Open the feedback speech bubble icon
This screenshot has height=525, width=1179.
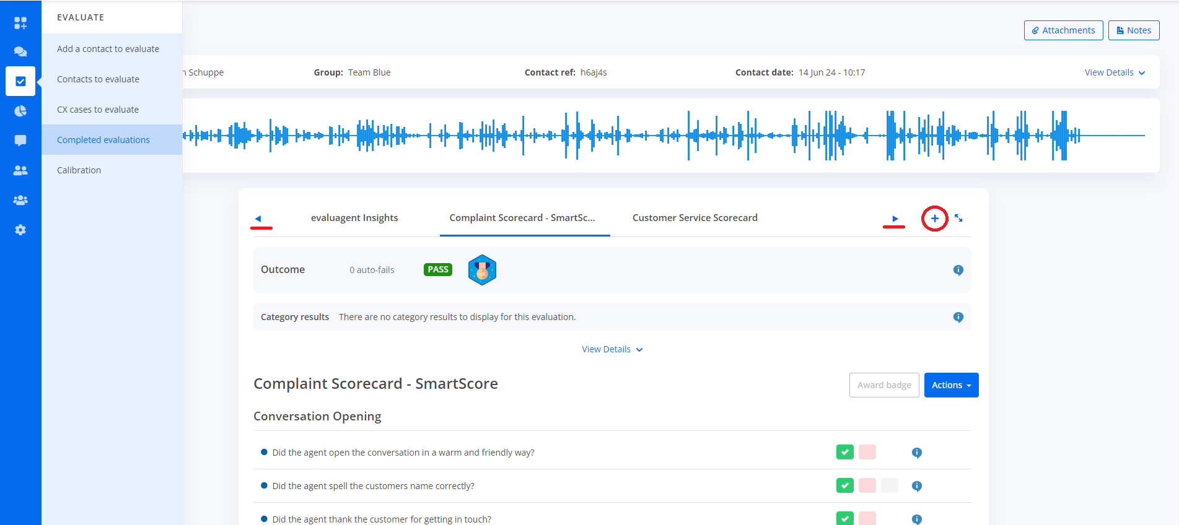point(20,141)
